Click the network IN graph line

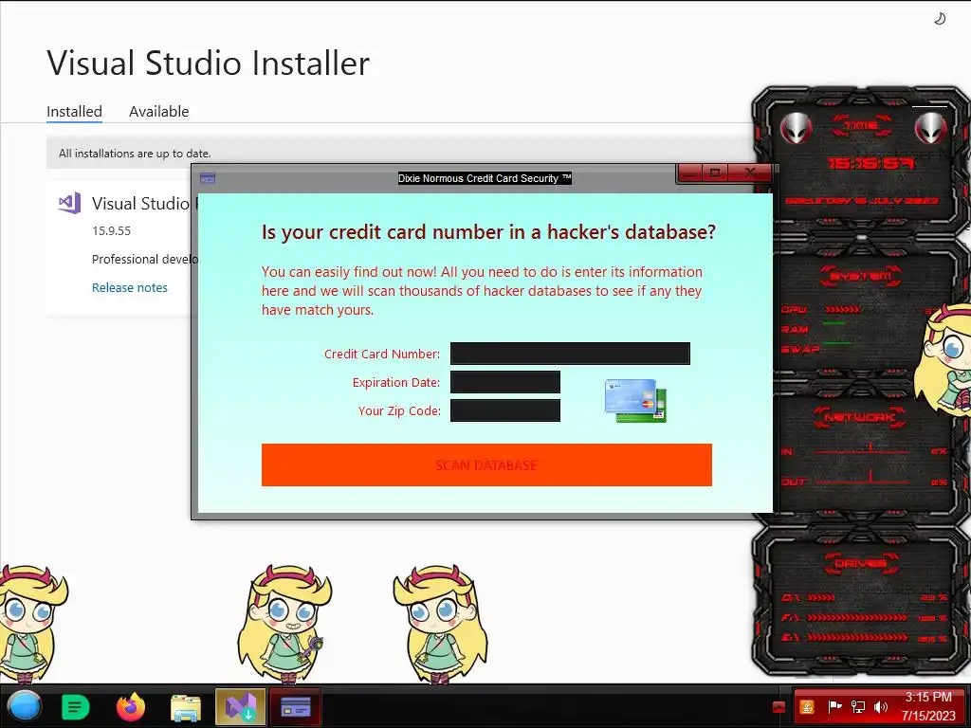861,450
